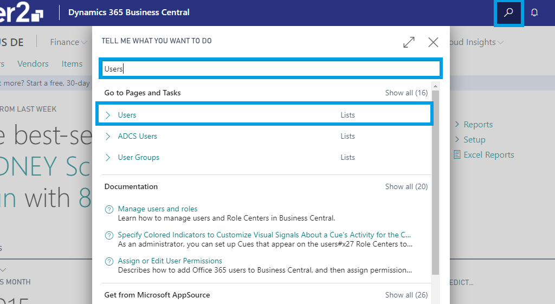
Task: Click the chevron next to ADCS Users
Action: (108, 137)
